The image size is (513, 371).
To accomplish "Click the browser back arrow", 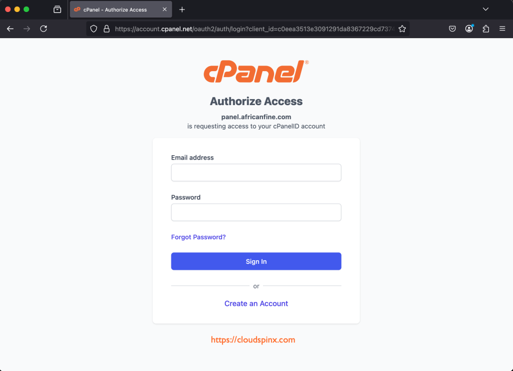I will [x=10, y=29].
